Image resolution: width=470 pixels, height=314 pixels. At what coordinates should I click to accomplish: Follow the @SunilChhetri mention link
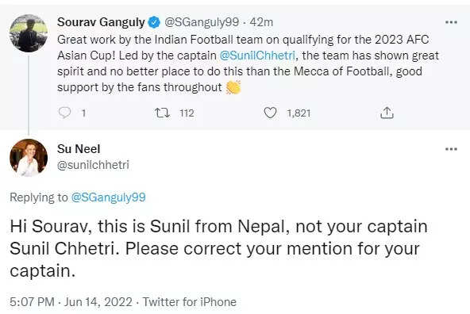257,56
